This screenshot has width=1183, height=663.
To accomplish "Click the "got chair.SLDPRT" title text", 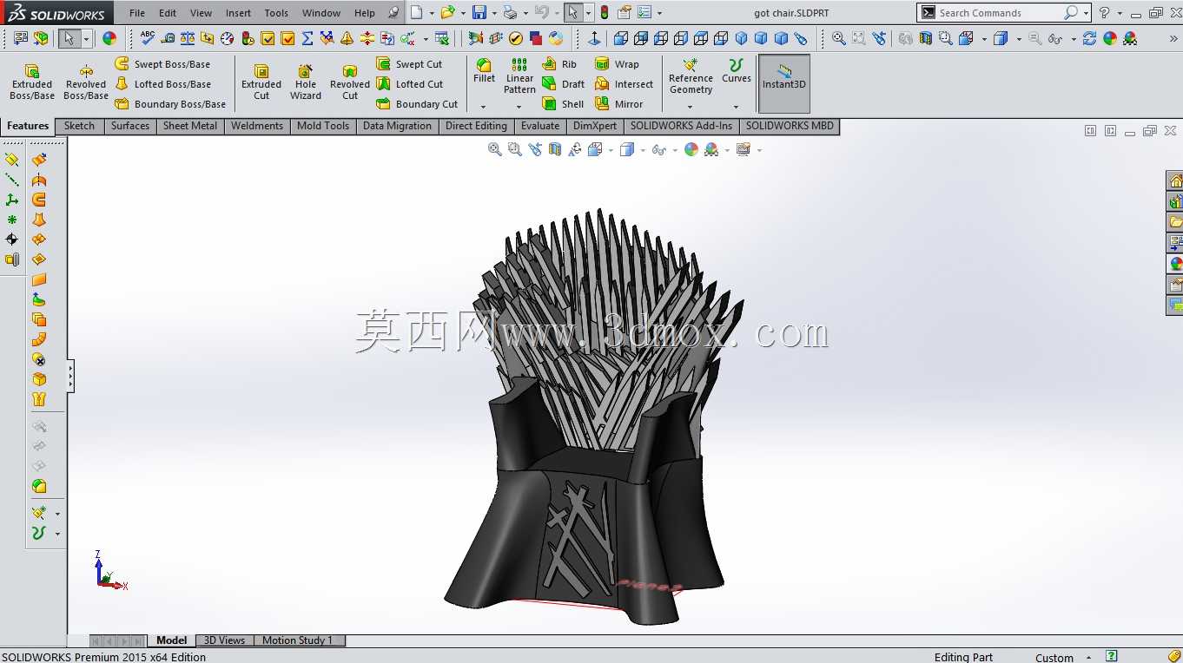I will [x=791, y=13].
